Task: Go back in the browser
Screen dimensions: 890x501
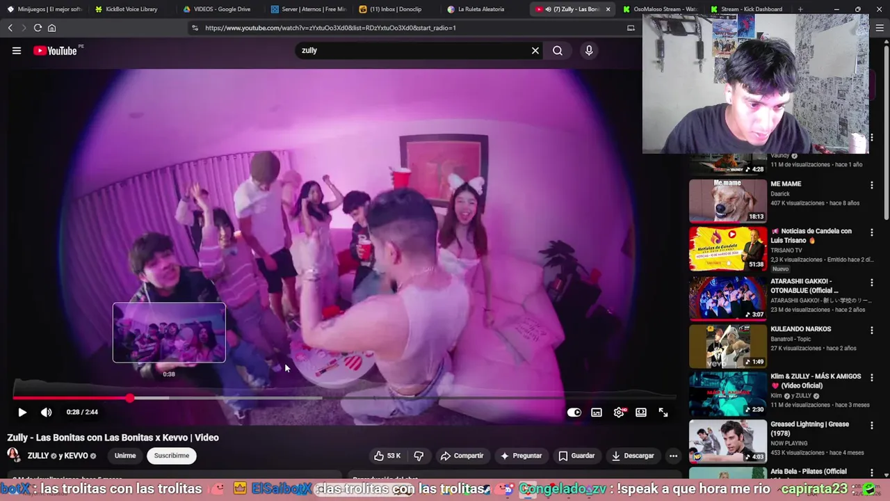Action: point(10,28)
